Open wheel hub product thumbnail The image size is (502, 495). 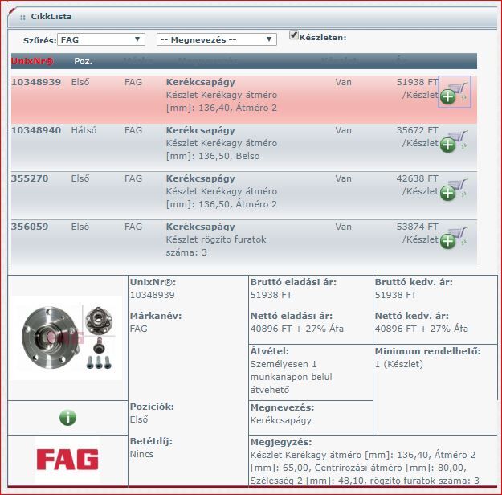(x=67, y=338)
